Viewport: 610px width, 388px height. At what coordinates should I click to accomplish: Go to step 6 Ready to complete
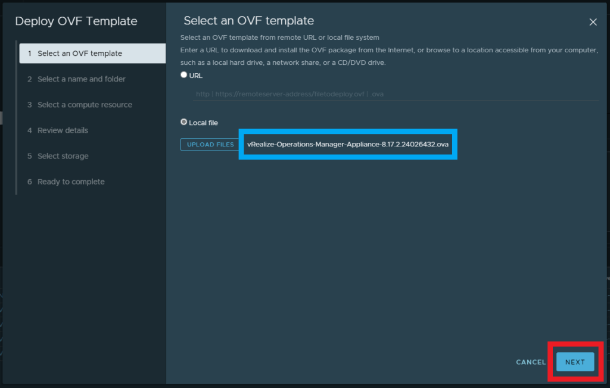[x=71, y=182]
